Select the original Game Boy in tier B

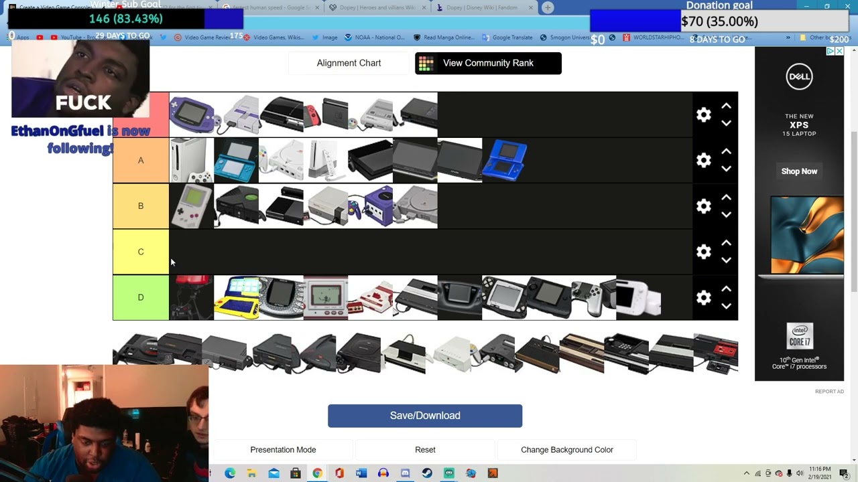[x=192, y=206]
